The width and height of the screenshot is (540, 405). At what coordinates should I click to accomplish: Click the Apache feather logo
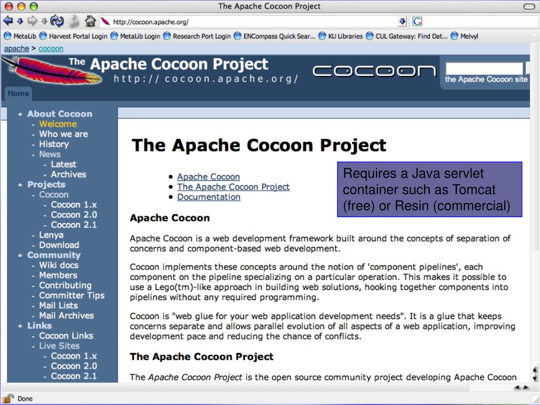(52, 70)
